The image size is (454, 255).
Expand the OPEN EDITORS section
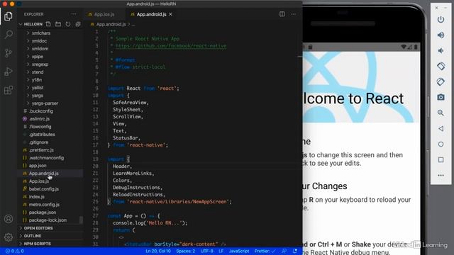[38, 228]
